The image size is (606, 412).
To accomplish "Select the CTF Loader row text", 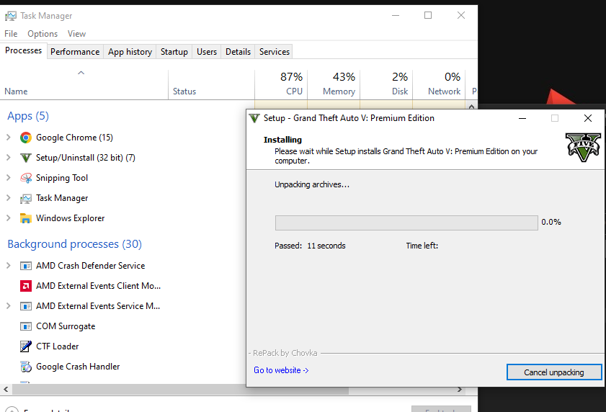I will coord(57,346).
